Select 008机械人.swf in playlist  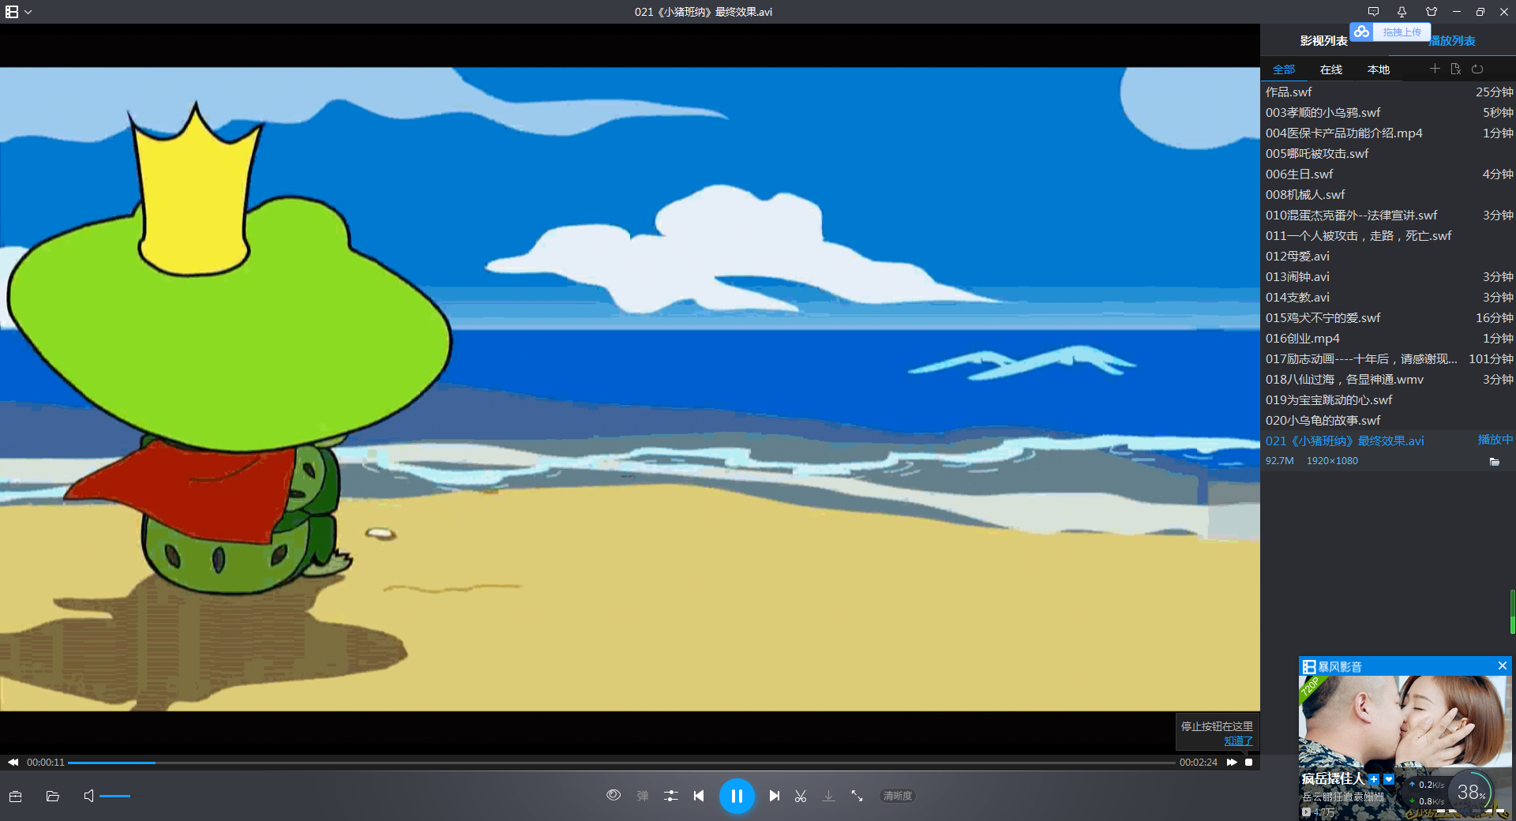click(1388, 195)
